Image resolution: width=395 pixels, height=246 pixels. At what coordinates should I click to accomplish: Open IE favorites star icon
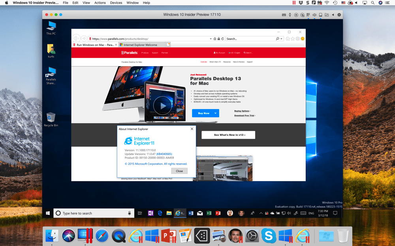[293, 39]
